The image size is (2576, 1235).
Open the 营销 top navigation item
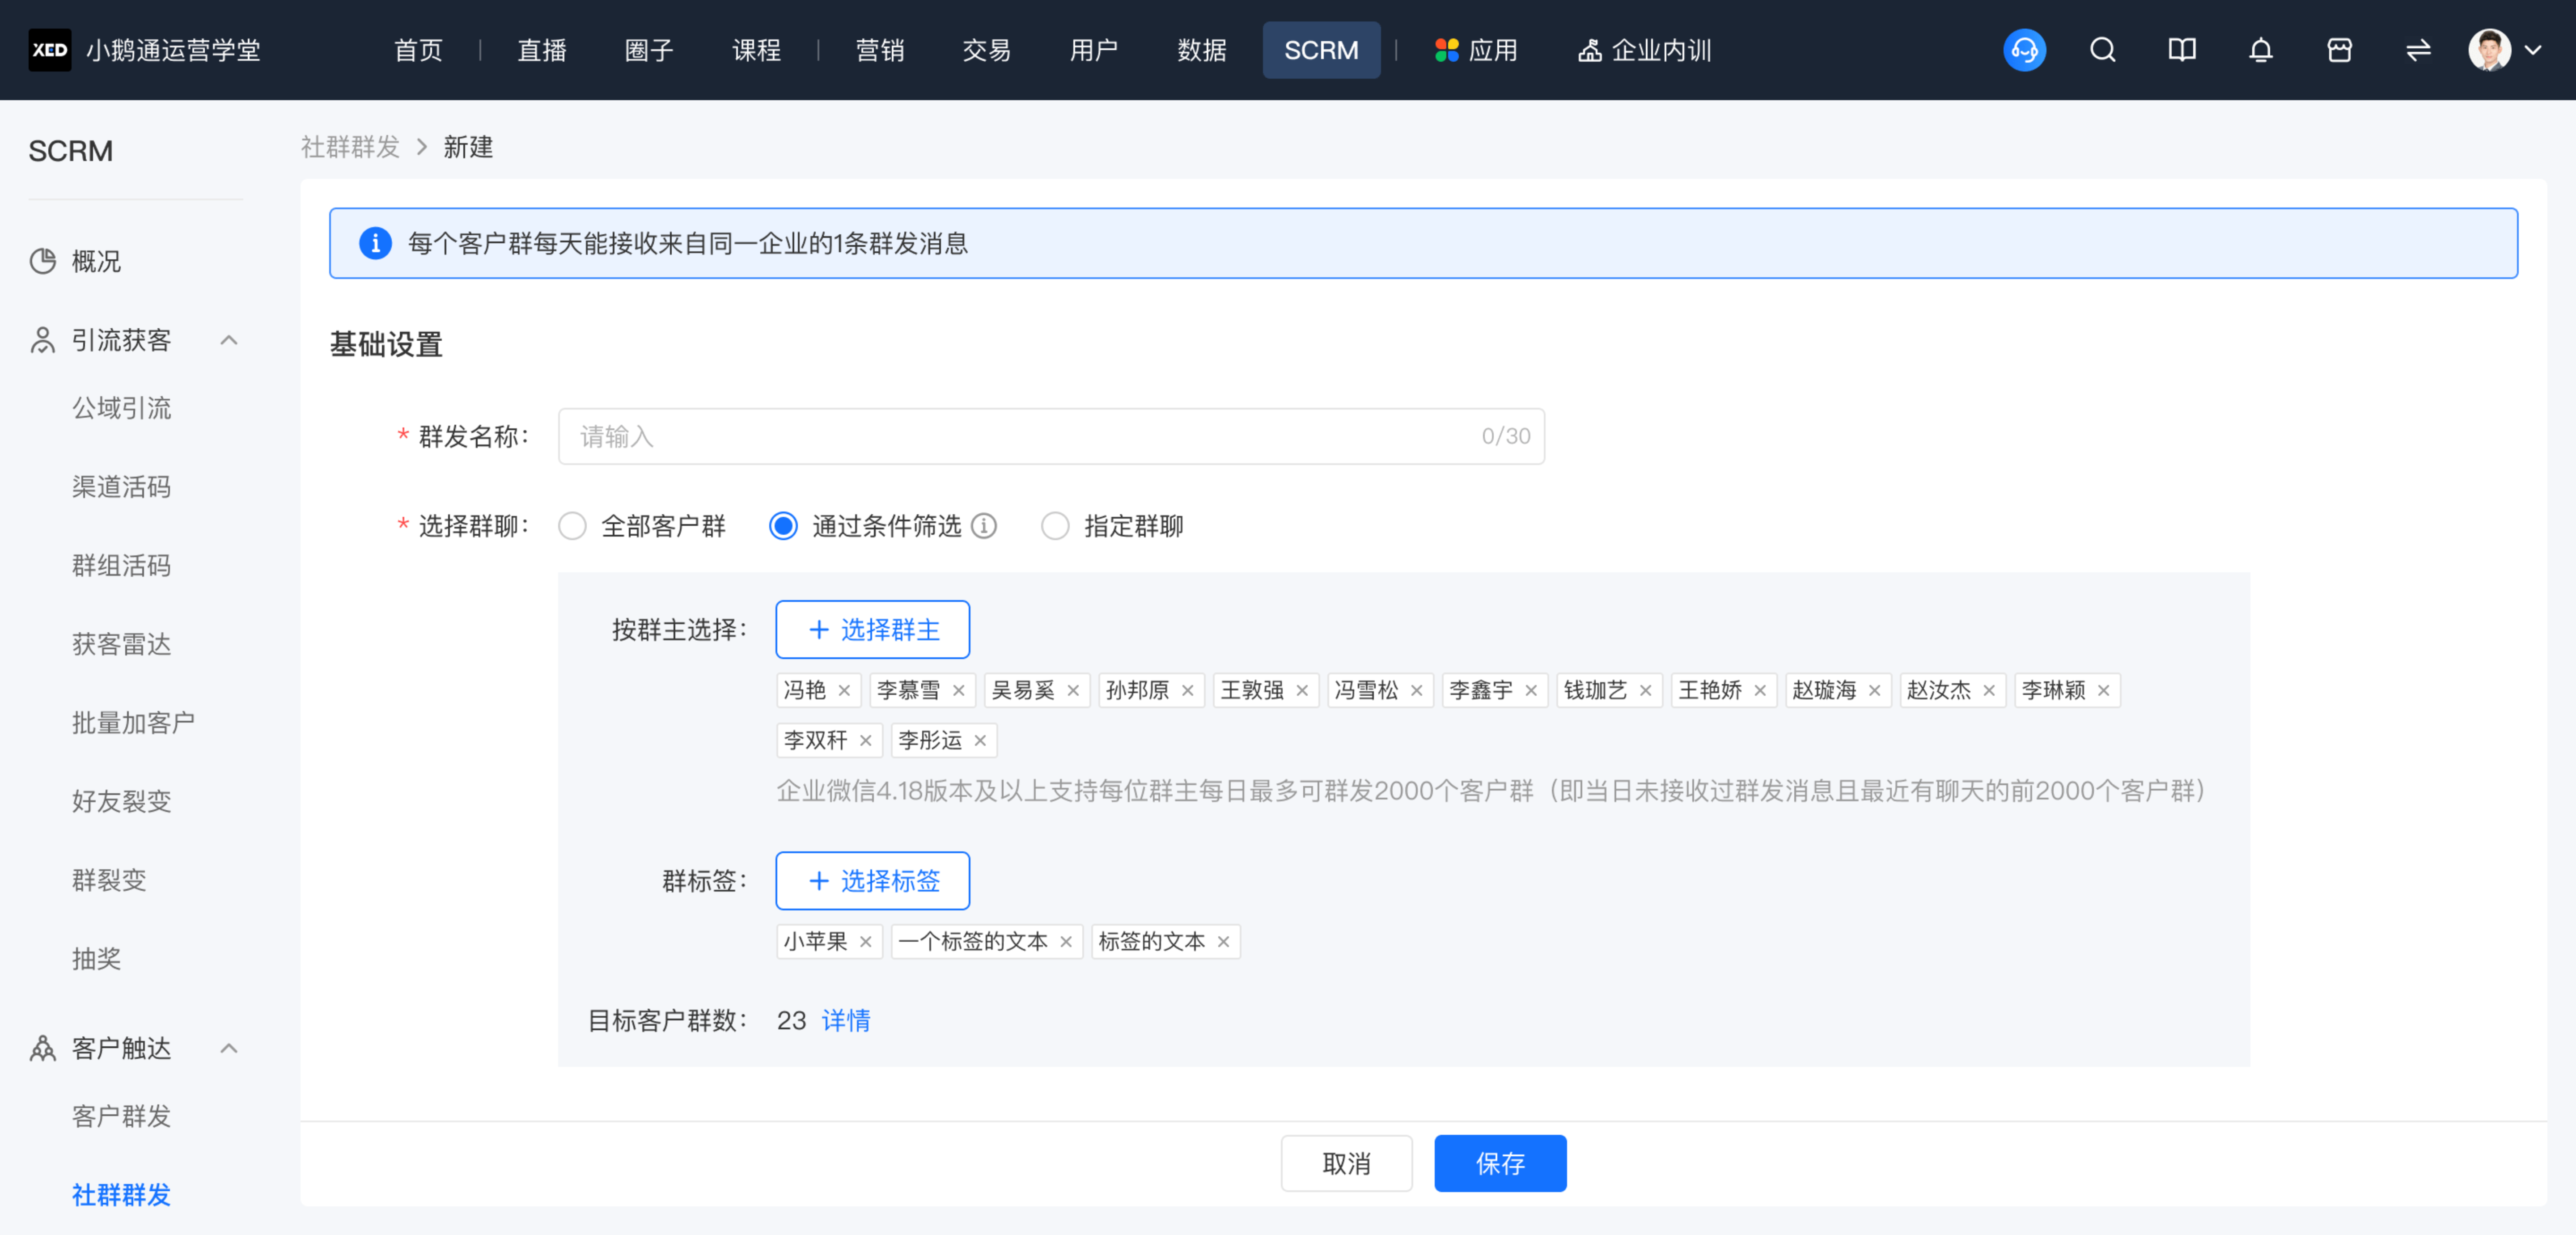(x=880, y=50)
